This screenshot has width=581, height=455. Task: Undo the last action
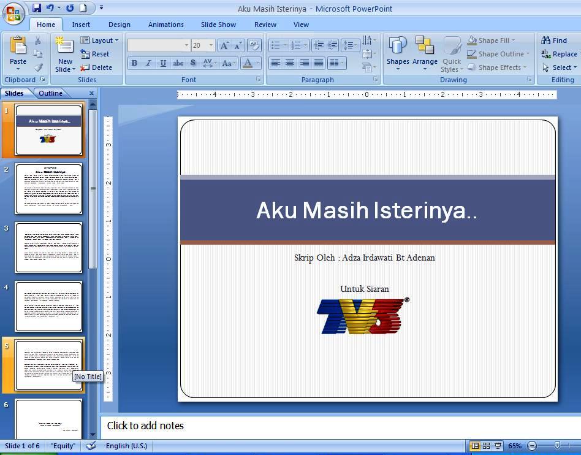coord(50,8)
